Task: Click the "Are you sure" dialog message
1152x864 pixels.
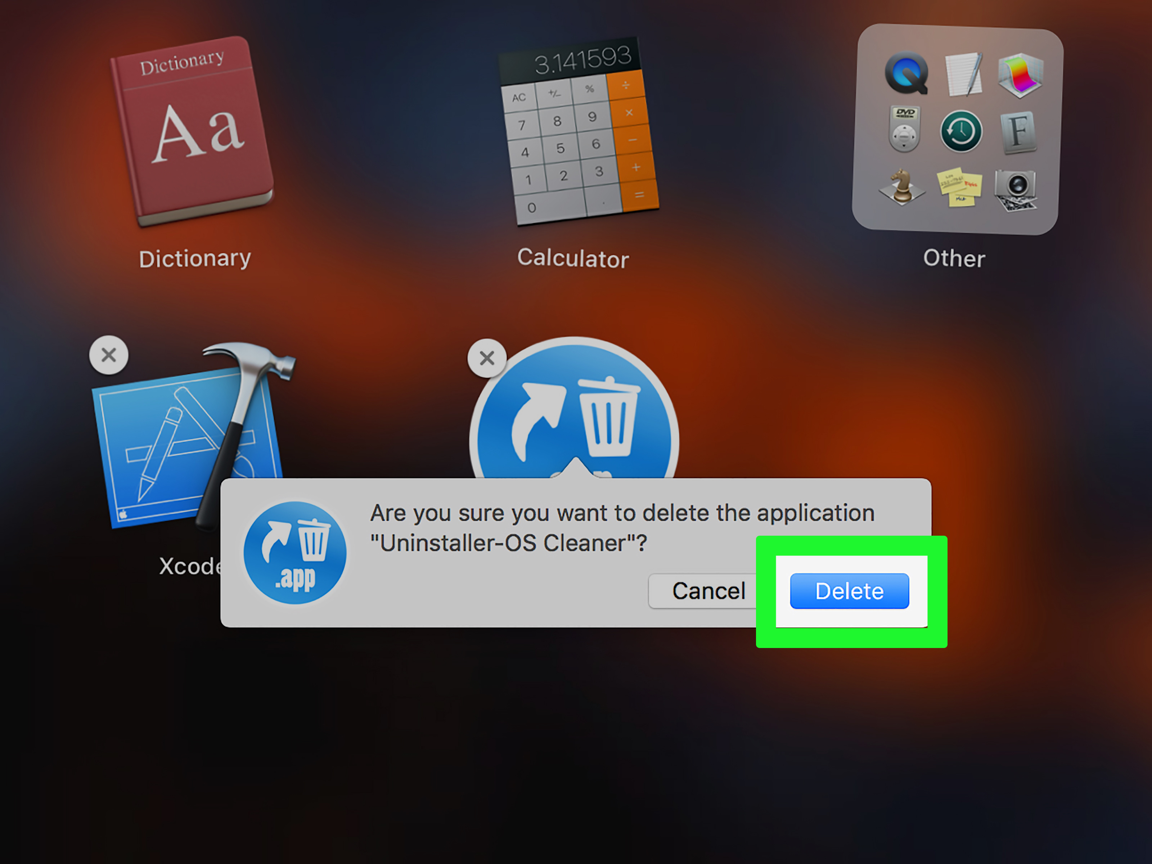Action: 622,527
